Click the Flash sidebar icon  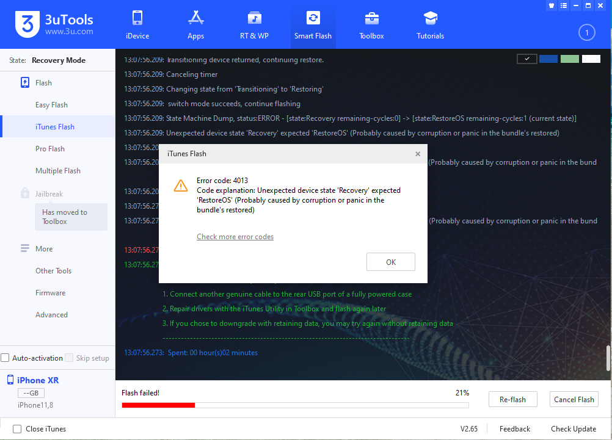pyautogui.click(x=25, y=82)
